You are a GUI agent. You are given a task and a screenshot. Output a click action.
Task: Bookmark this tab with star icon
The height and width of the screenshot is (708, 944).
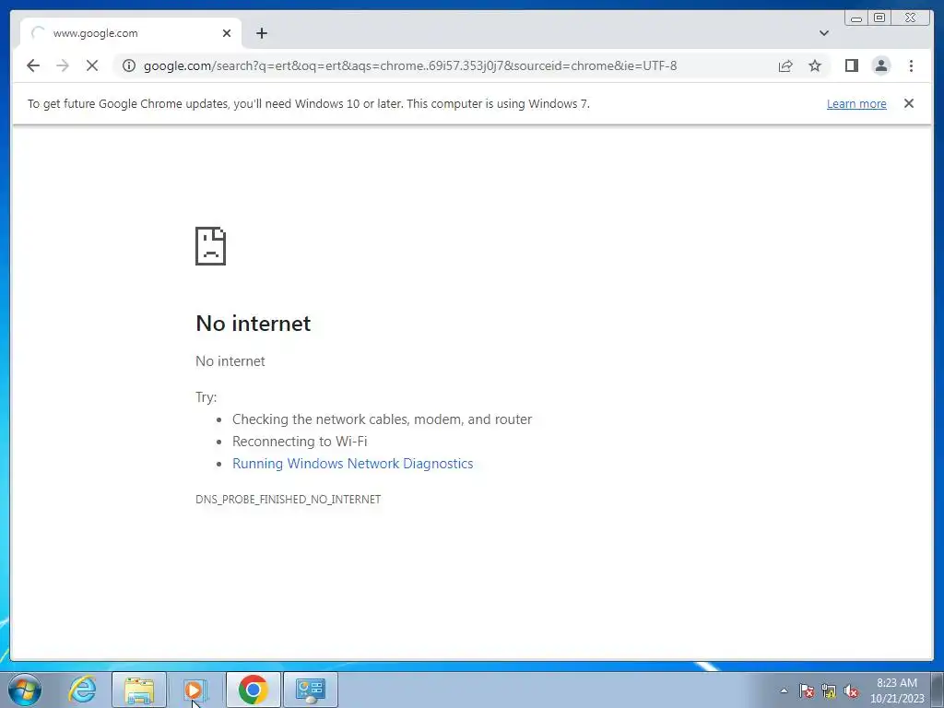815,65
